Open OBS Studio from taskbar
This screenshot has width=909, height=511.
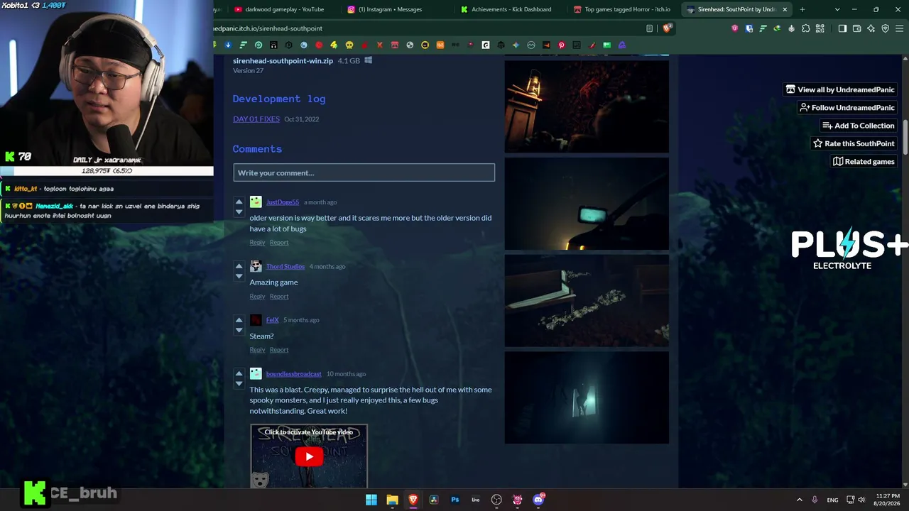[x=496, y=500]
